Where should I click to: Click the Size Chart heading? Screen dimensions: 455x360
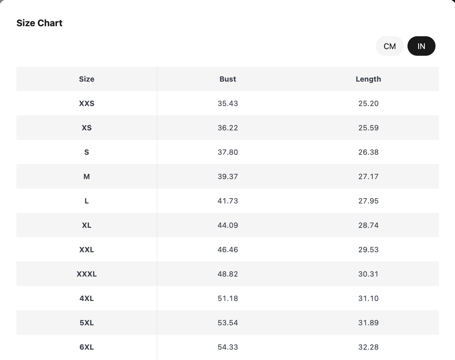(39, 23)
